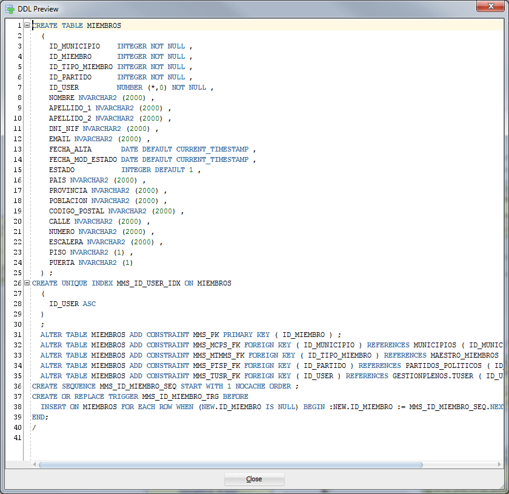
Task: Select the ESTADO INTEGER DEFAULT 1 line
Action: coord(121,169)
